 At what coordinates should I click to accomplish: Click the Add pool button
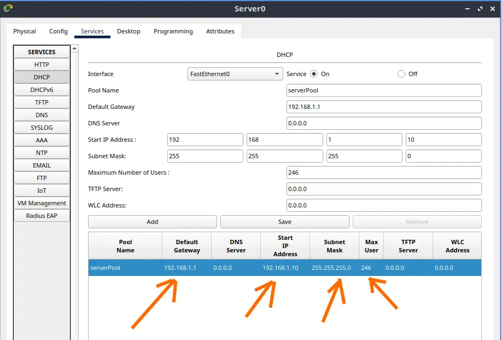click(x=153, y=222)
